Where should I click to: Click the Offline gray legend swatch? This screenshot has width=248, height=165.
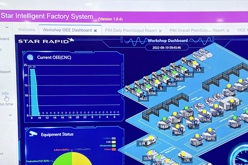[114, 139]
